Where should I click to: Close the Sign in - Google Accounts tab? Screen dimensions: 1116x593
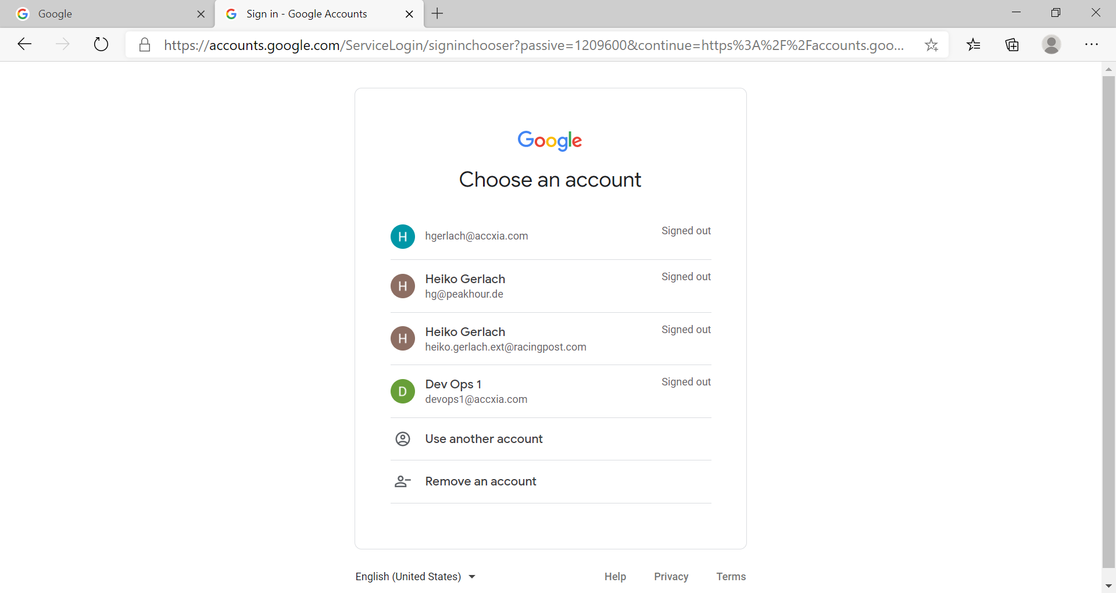[409, 14]
